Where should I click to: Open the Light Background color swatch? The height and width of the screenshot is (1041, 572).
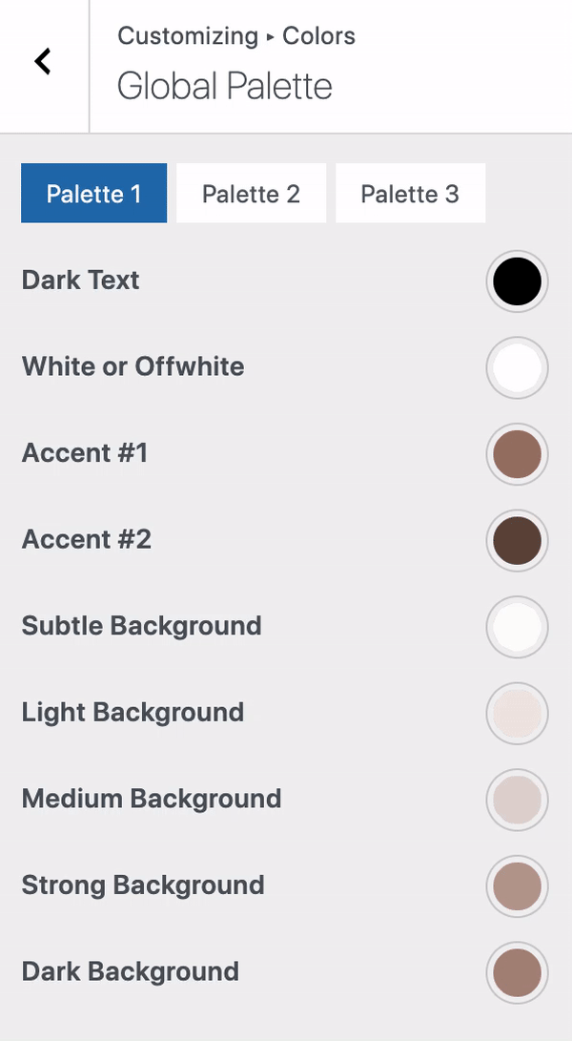coord(517,713)
